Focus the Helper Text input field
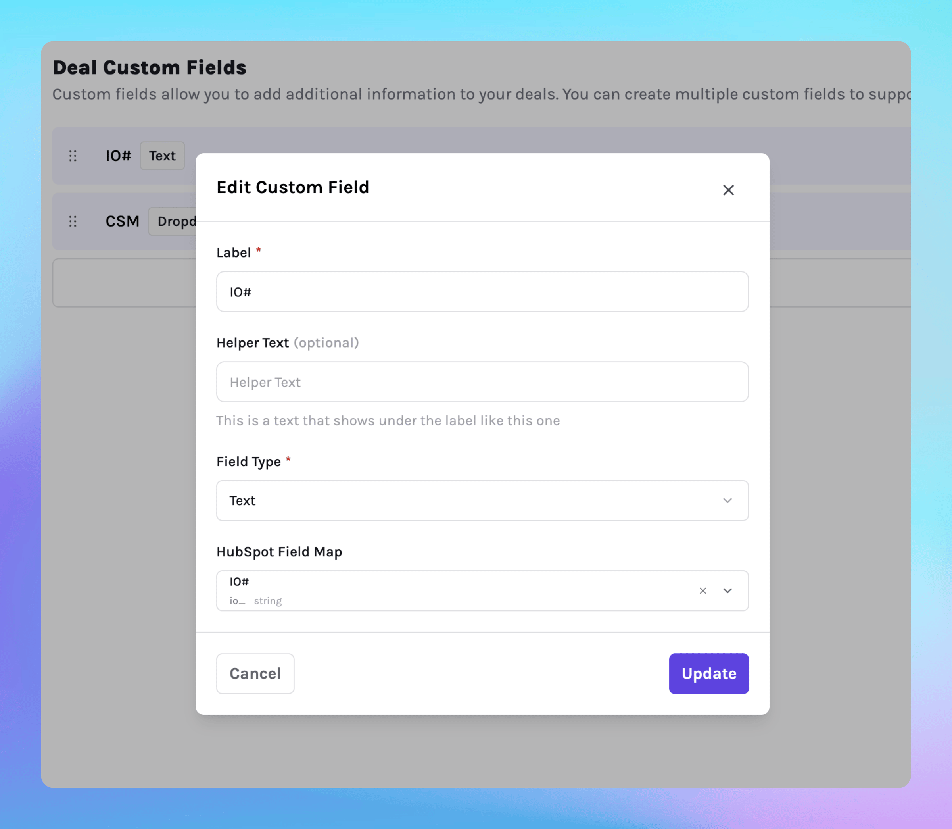The width and height of the screenshot is (952, 829). [482, 382]
